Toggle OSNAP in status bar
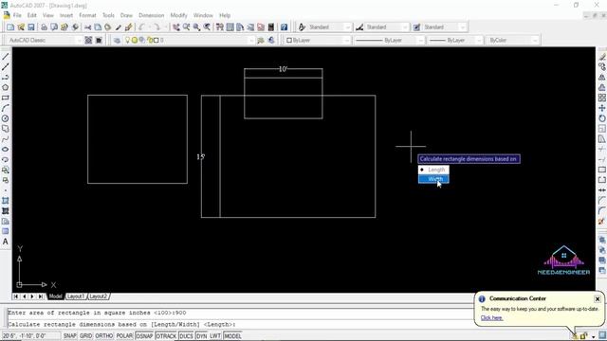This screenshot has height=341, width=607. [144, 336]
